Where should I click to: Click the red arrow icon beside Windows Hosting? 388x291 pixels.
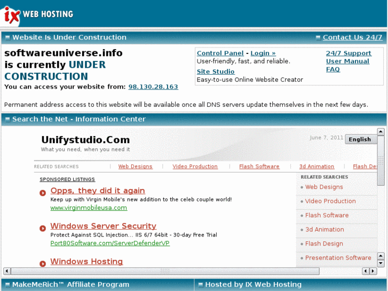point(43,264)
